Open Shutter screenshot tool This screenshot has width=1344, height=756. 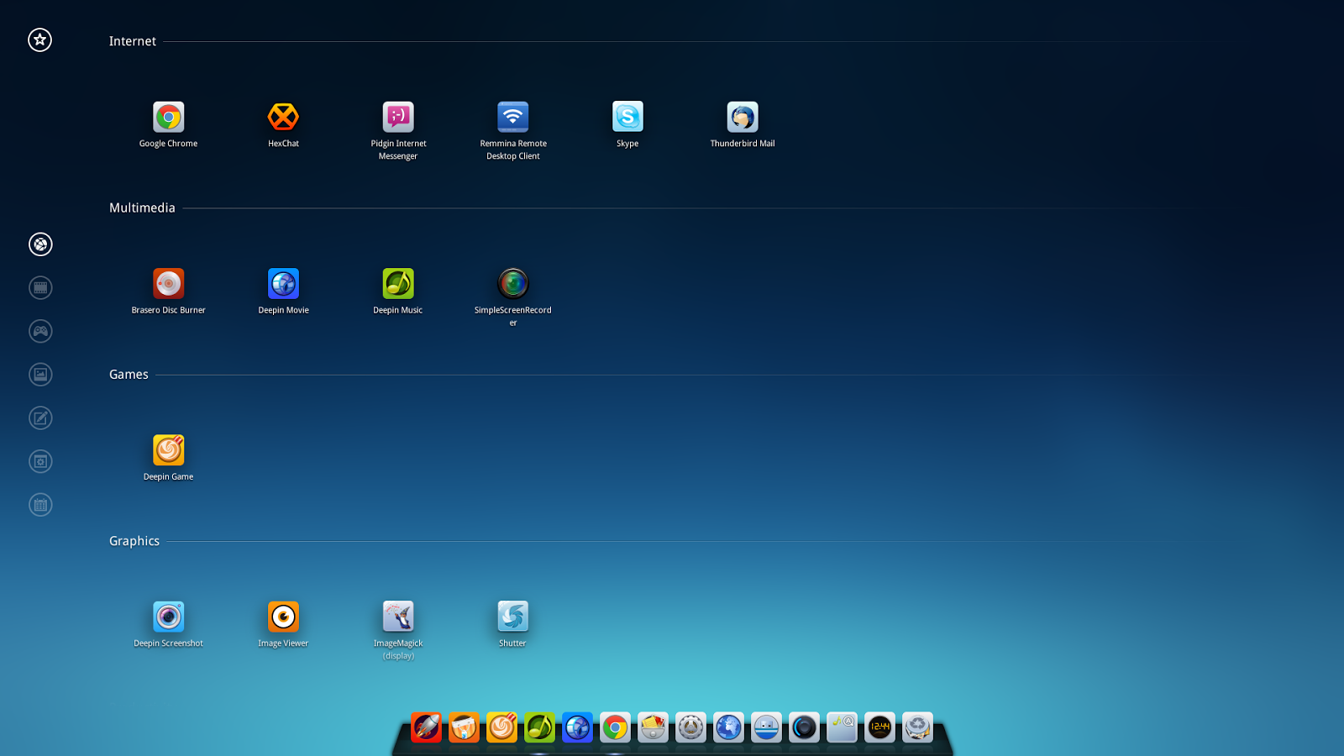pyautogui.click(x=512, y=617)
